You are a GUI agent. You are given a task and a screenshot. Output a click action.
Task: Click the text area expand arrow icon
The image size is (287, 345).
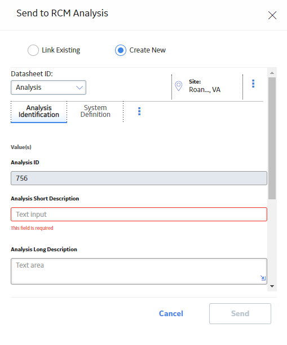pyautogui.click(x=263, y=278)
